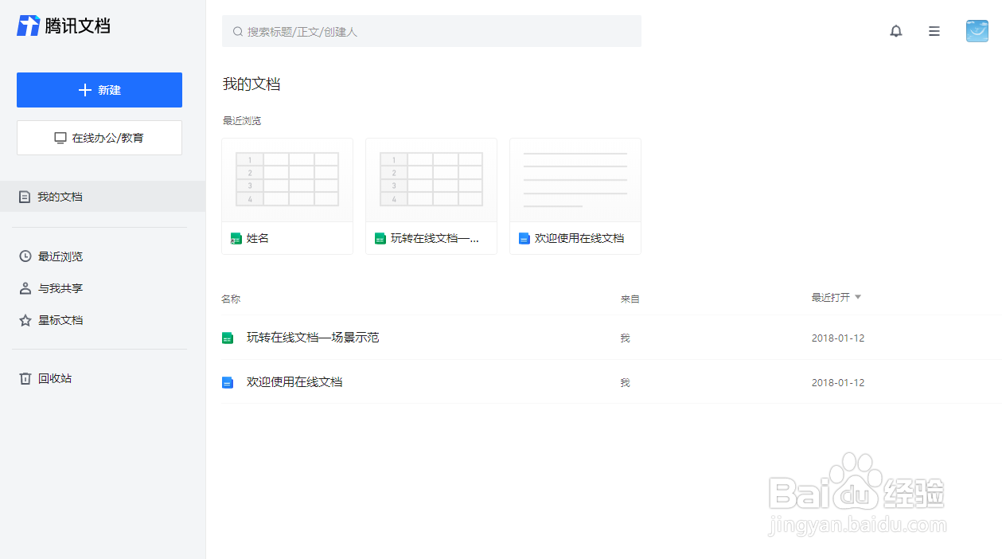This screenshot has height=559, width=1002.
Task: Click the star icon for 星标文档
Action: (x=25, y=320)
